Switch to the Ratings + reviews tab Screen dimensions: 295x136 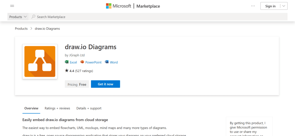57,108
